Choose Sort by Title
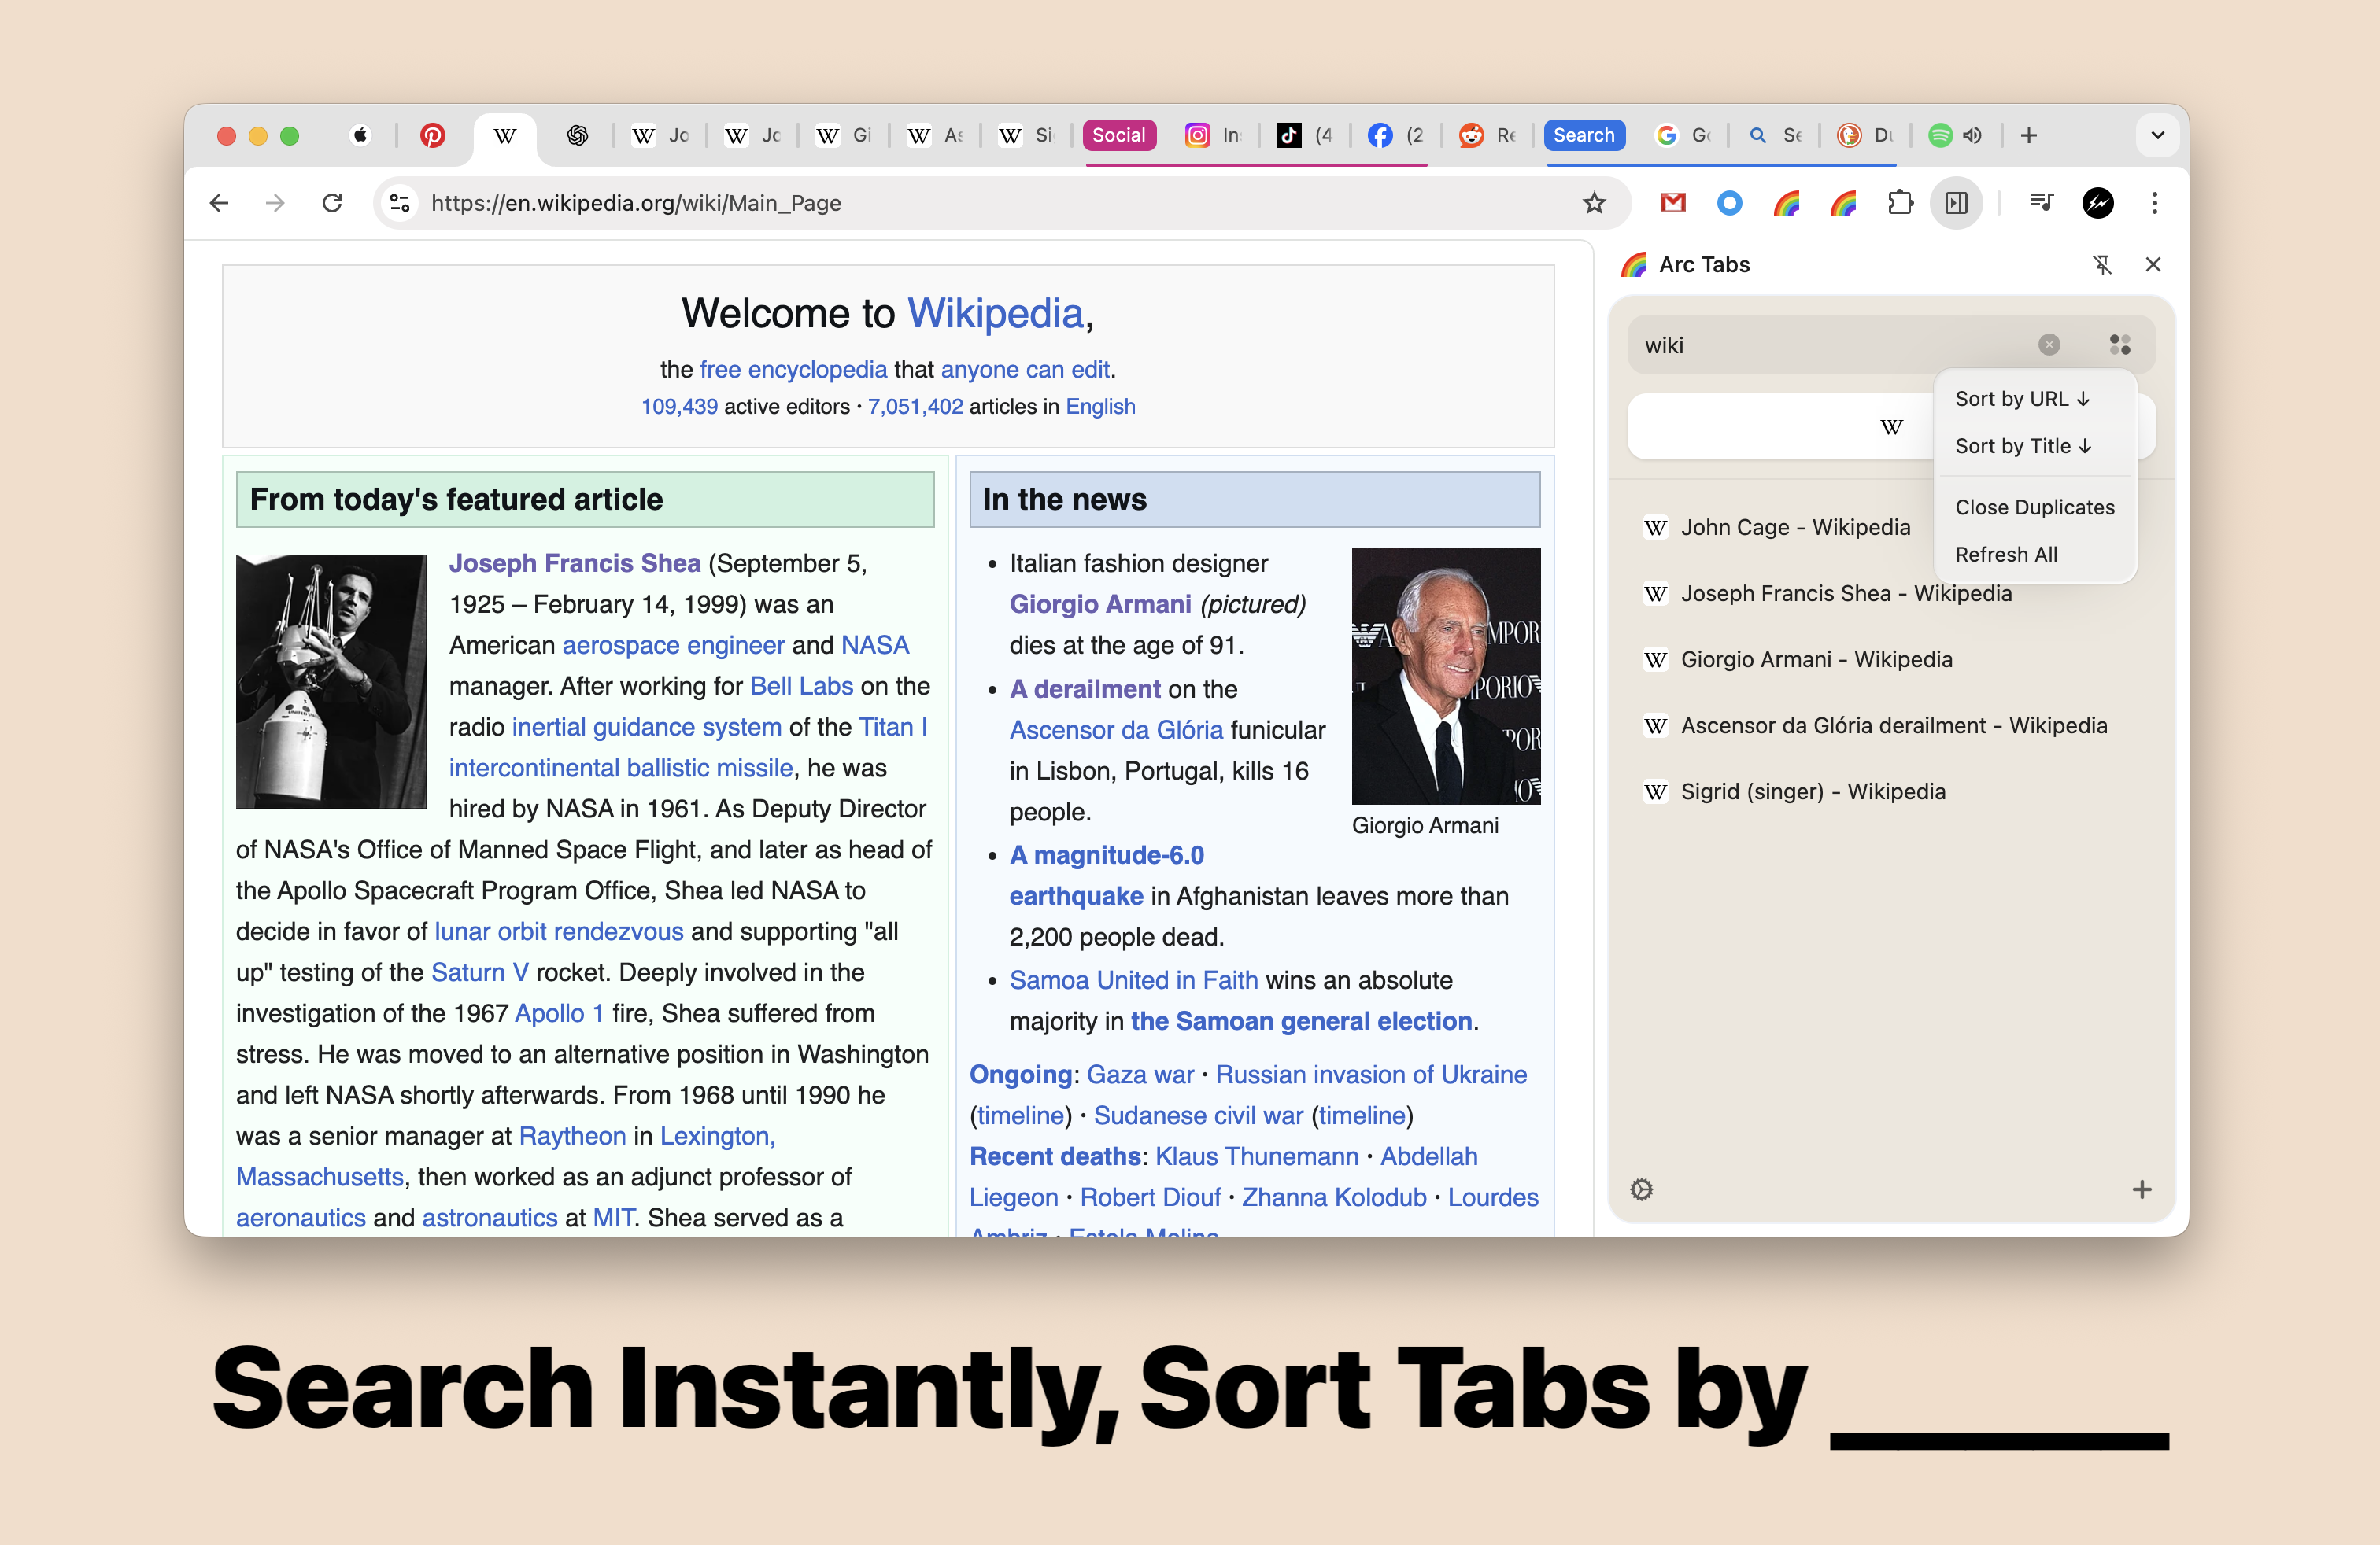 point(2034,446)
